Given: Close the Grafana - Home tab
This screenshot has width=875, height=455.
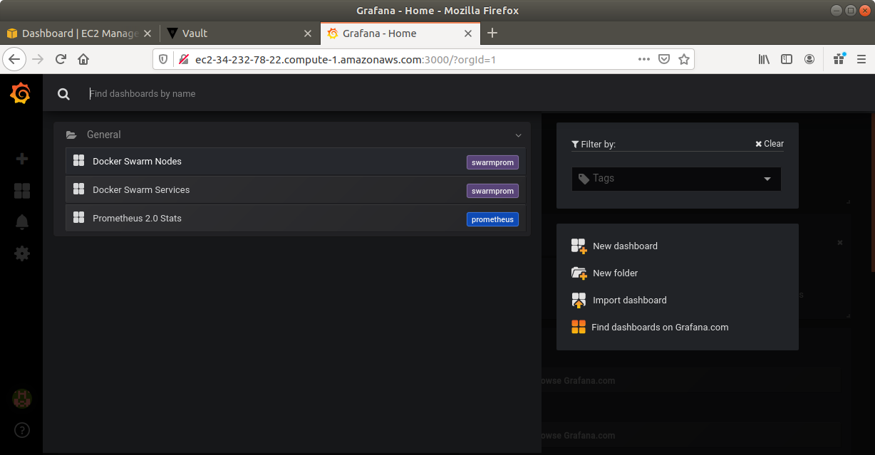Looking at the screenshot, I should point(468,33).
